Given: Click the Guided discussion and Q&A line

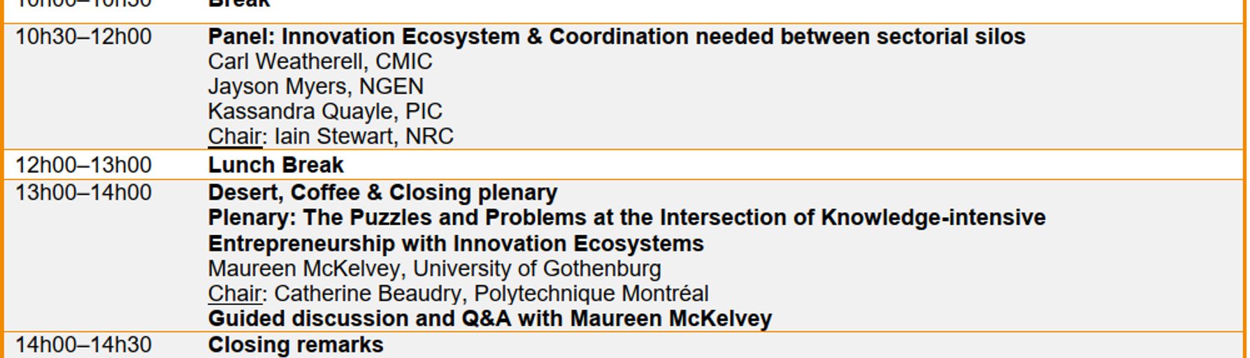Looking at the screenshot, I should pos(489,319).
